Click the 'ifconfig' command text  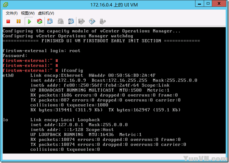(72, 71)
